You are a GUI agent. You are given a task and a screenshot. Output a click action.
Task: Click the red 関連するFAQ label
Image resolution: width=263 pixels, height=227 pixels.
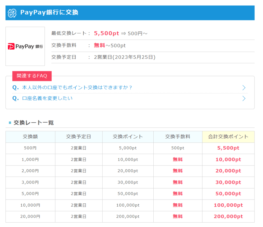32,76
